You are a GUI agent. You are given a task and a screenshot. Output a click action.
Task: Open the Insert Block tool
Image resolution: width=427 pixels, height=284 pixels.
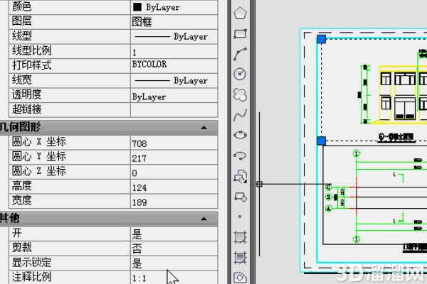tap(240, 176)
